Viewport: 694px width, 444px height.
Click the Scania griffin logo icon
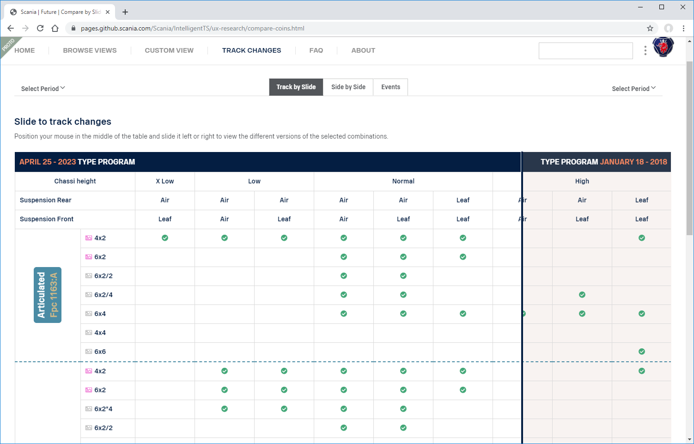663,47
